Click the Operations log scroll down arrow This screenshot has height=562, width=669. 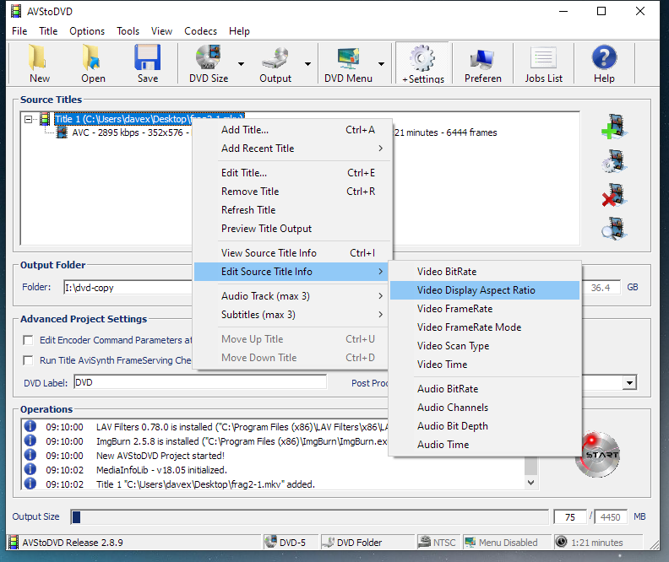[530, 483]
